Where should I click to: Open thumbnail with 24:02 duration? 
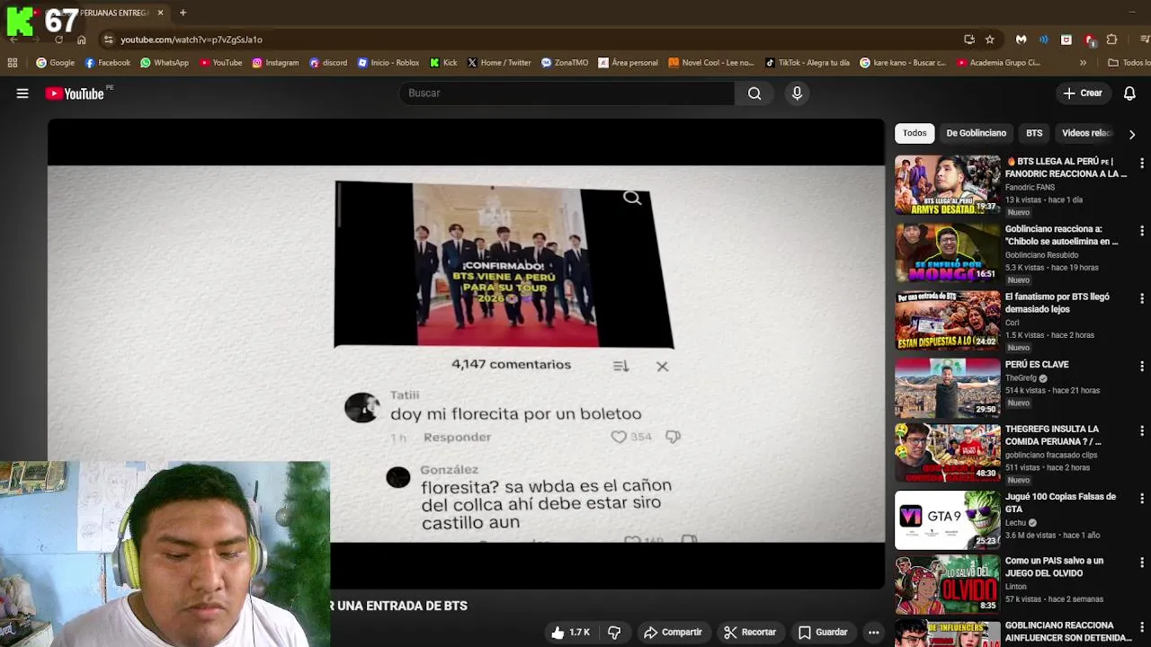(947, 320)
